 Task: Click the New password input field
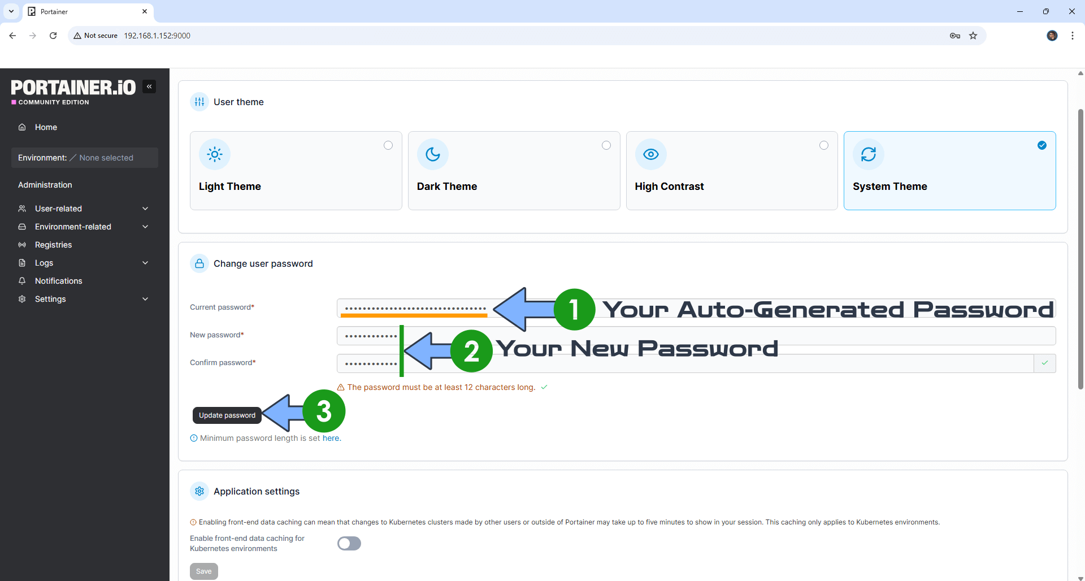coord(565,335)
